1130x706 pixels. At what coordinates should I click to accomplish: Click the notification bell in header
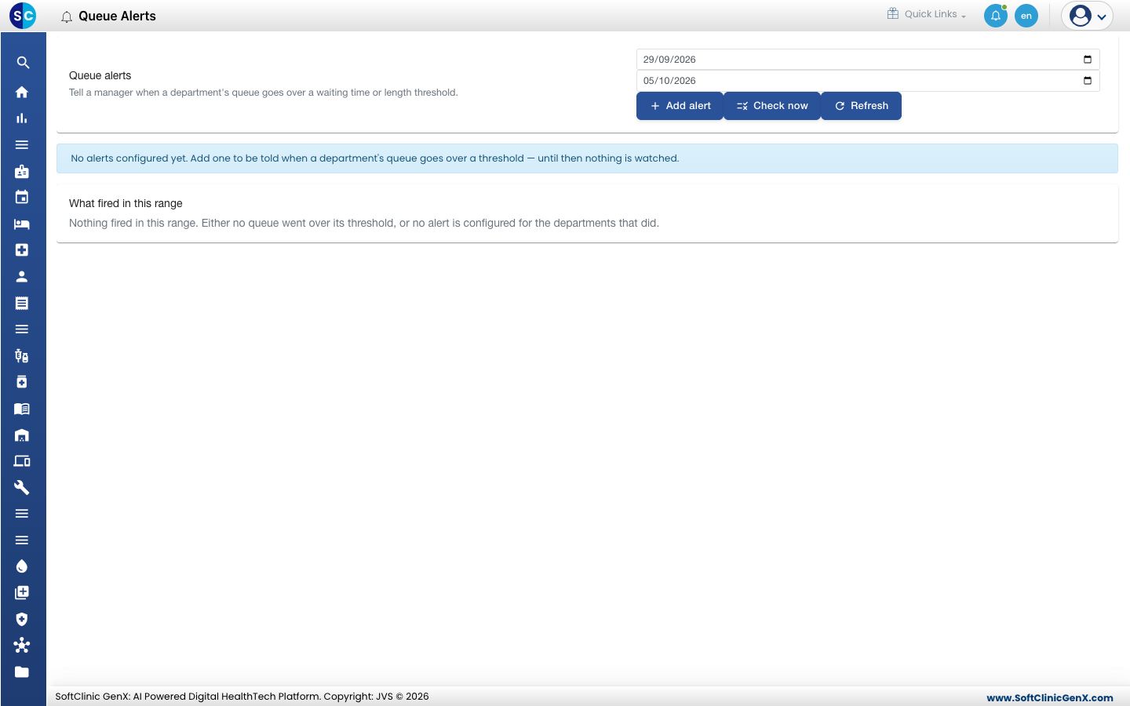tap(996, 16)
